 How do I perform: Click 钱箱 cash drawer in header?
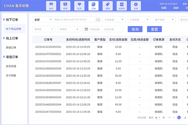[x=164, y=8]
